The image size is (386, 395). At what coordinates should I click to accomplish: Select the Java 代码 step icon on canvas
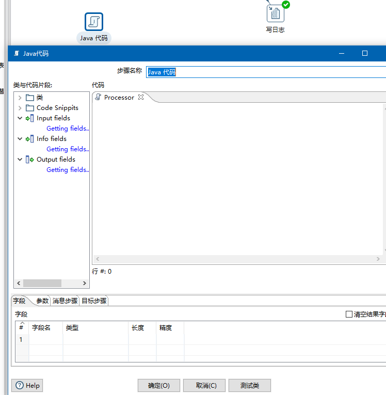click(x=94, y=22)
